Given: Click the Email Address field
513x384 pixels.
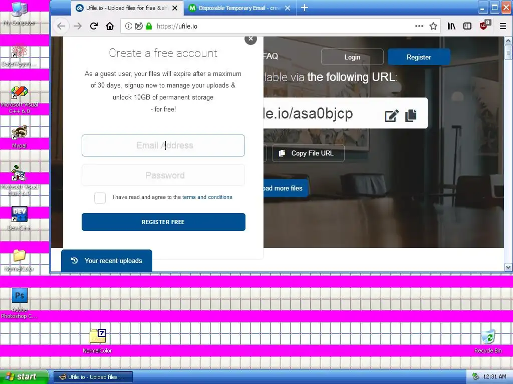Looking at the screenshot, I should pos(163,145).
